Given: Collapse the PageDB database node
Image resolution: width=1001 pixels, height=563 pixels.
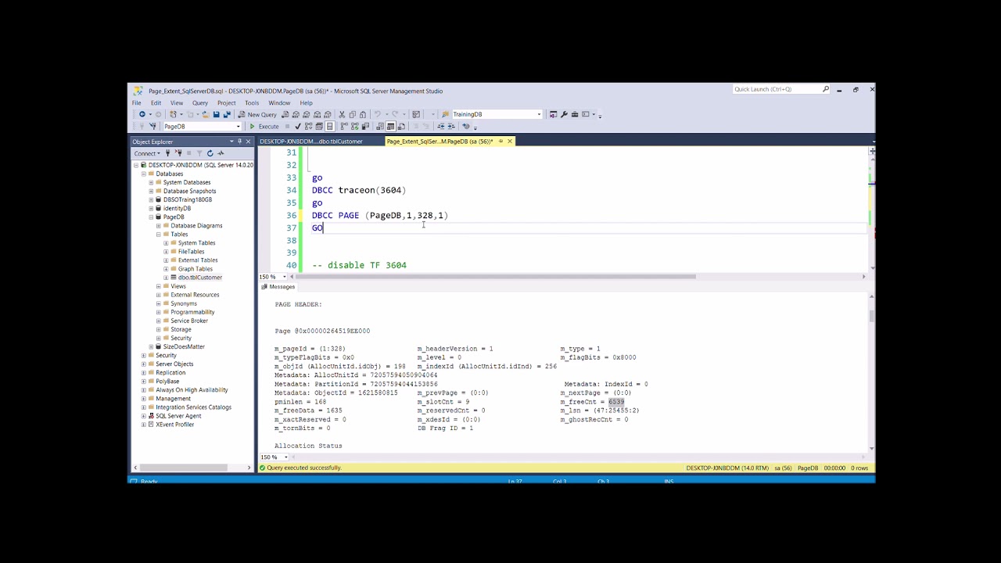Looking at the screenshot, I should (x=151, y=217).
